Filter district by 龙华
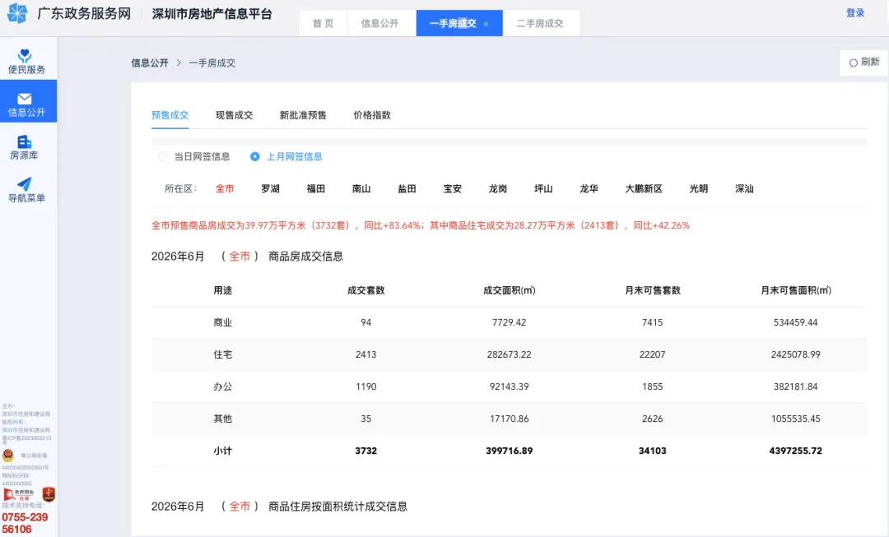Screen dimensions: 889x537 pyautogui.click(x=589, y=188)
